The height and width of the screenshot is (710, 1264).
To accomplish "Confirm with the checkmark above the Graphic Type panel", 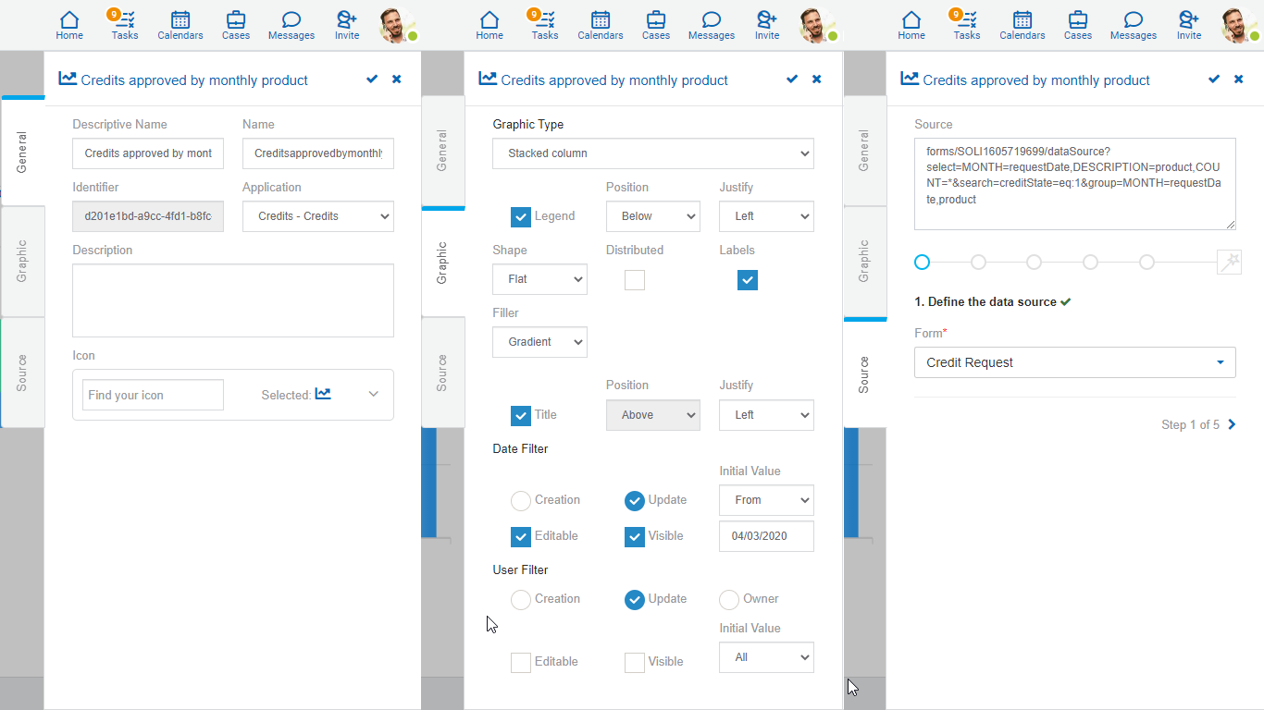I will click(791, 80).
